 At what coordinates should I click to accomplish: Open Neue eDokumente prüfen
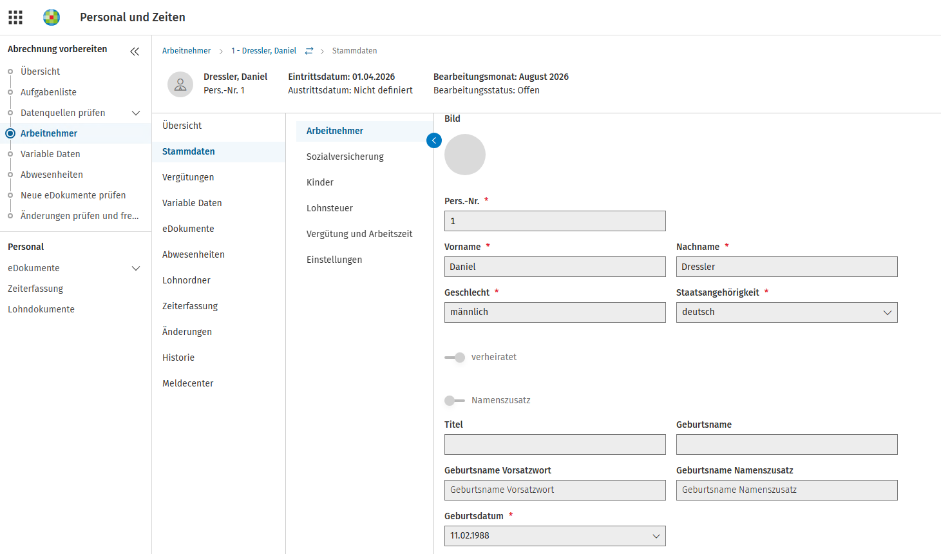pos(73,195)
